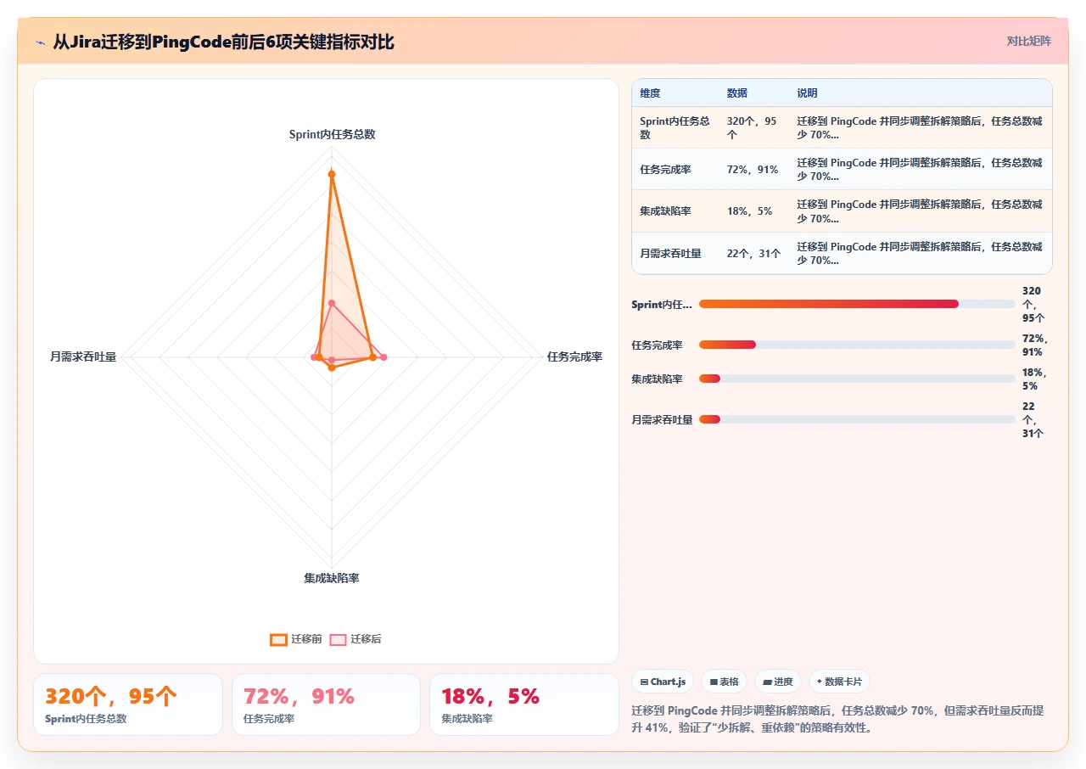
Task: Click the 迁移前 data point on 集成缺陷率 axis
Action: tap(332, 368)
